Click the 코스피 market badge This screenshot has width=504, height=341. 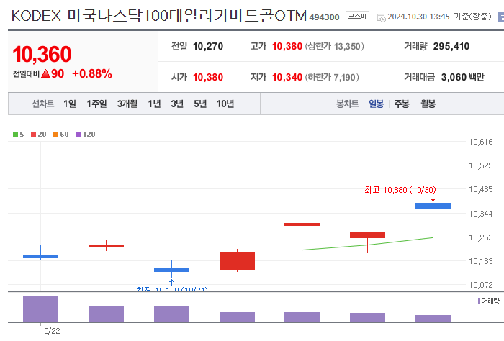[357, 17]
